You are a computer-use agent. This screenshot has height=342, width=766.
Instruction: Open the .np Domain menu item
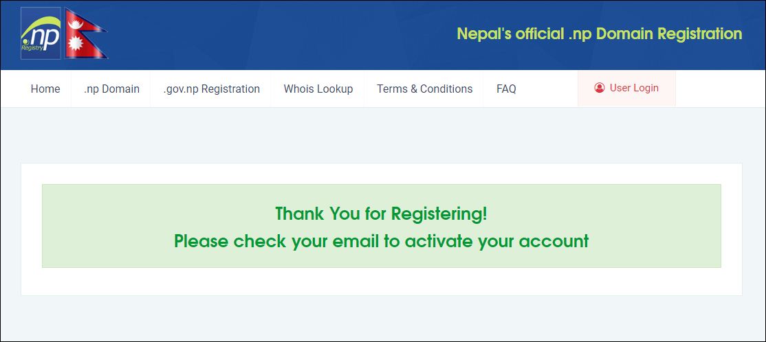coord(111,89)
